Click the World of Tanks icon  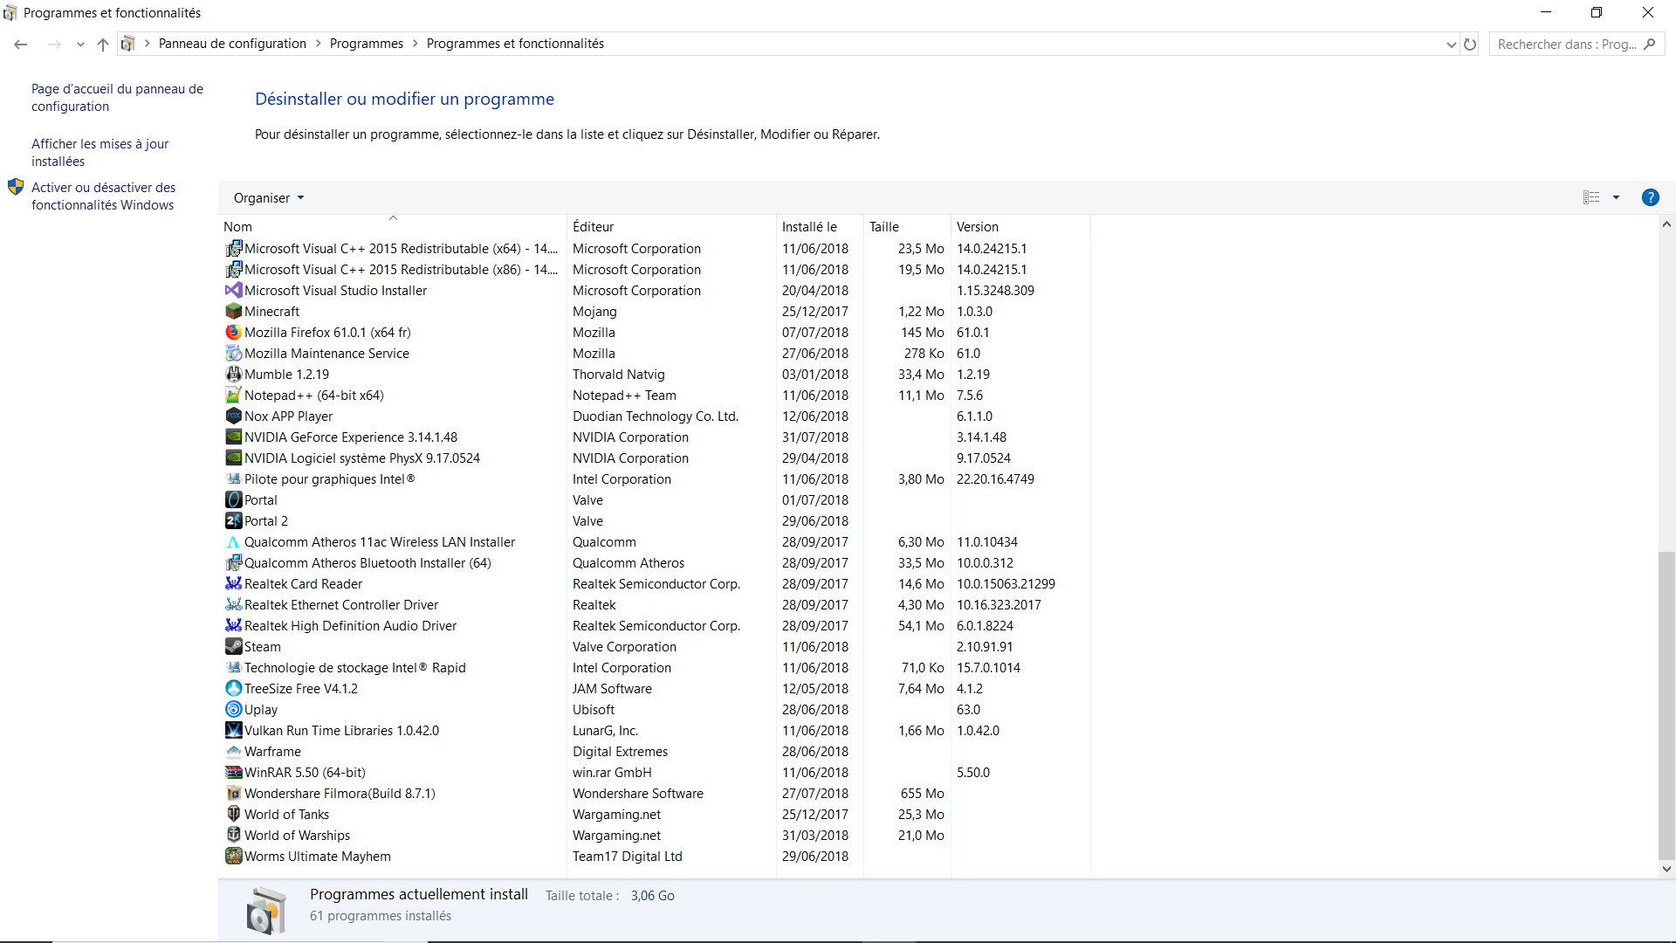(233, 815)
